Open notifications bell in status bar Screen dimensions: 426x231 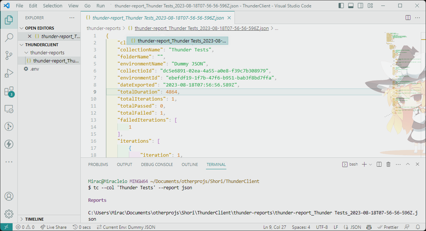point(418,227)
